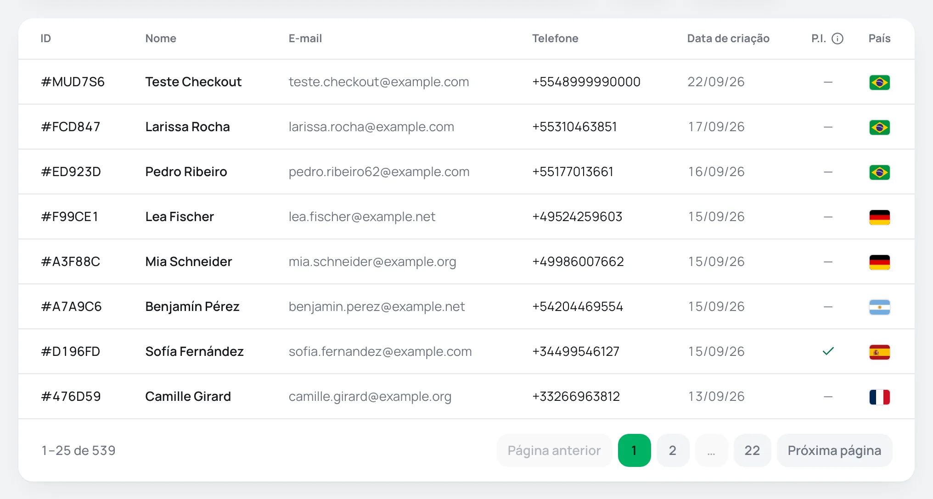
Task: Click the P.I. info icon
Action: pyautogui.click(x=837, y=39)
